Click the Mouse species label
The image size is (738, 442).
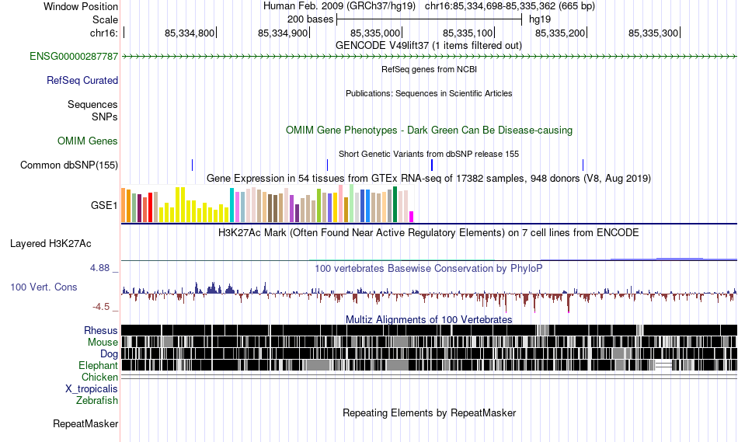[x=103, y=343]
